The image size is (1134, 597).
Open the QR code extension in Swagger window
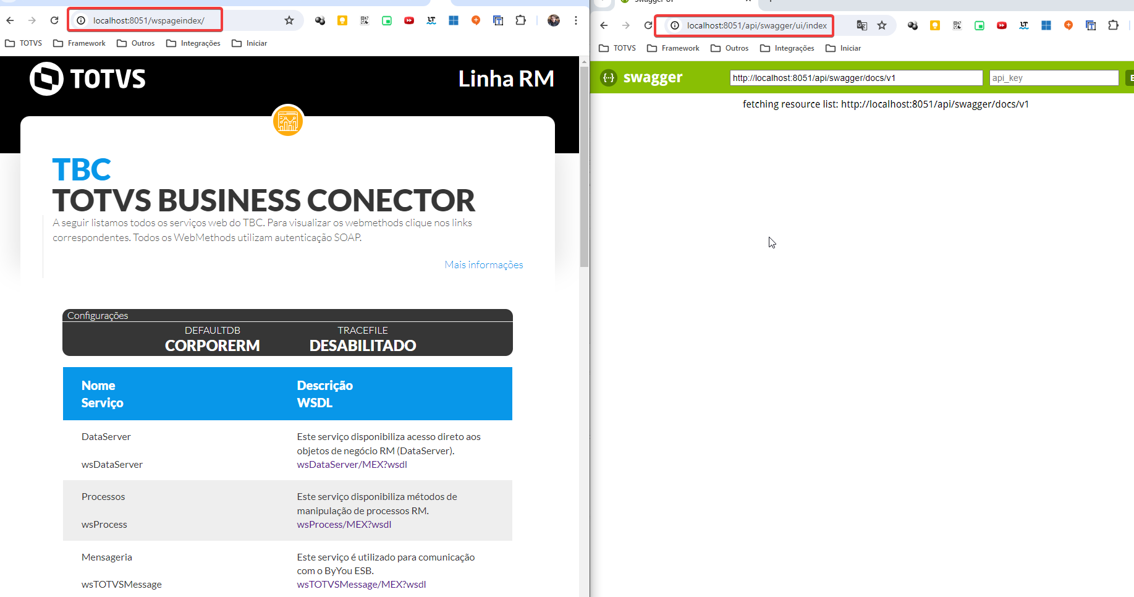click(x=957, y=25)
